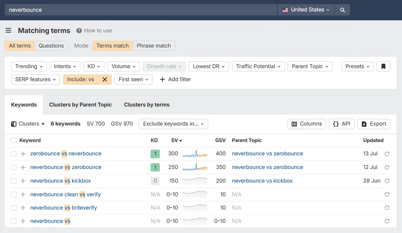Viewport: 402px width, 233px height.
Task: Open Clusters by Parent Topic tab
Action: 80,105
